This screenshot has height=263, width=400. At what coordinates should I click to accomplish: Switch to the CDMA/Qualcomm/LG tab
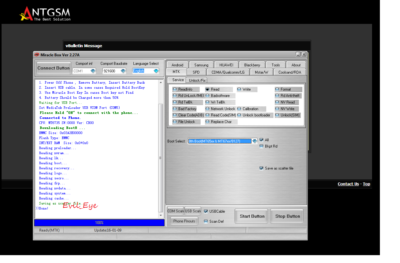click(228, 72)
